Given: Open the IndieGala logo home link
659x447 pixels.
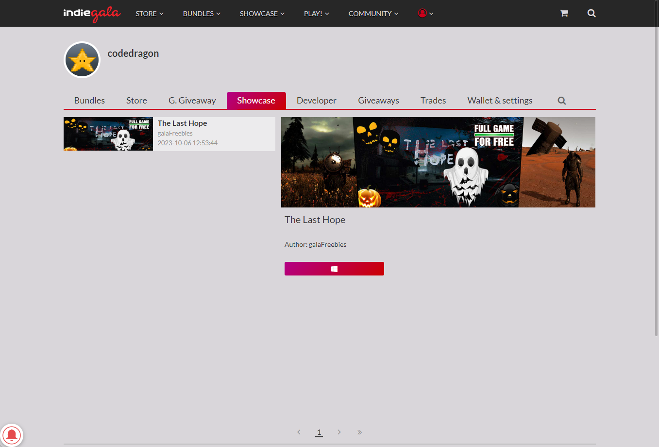Looking at the screenshot, I should [x=92, y=14].
